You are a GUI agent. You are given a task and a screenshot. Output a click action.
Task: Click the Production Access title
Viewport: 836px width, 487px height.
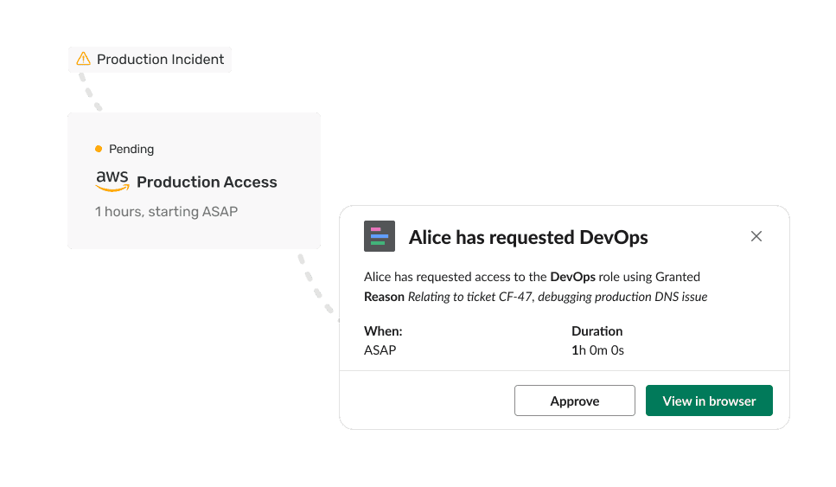tap(207, 183)
